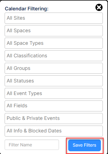The width and height of the screenshot is (108, 154).
Task: Hit the blue Save Filters button
Action: coord(85,145)
